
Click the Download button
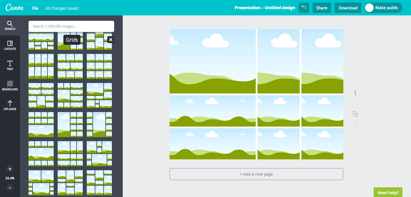tap(348, 8)
